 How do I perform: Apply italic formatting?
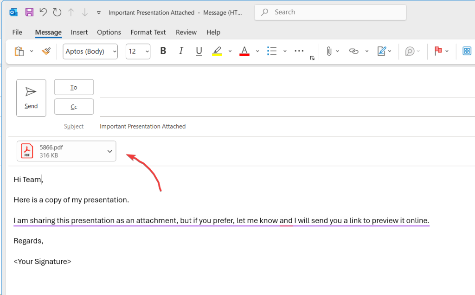181,51
